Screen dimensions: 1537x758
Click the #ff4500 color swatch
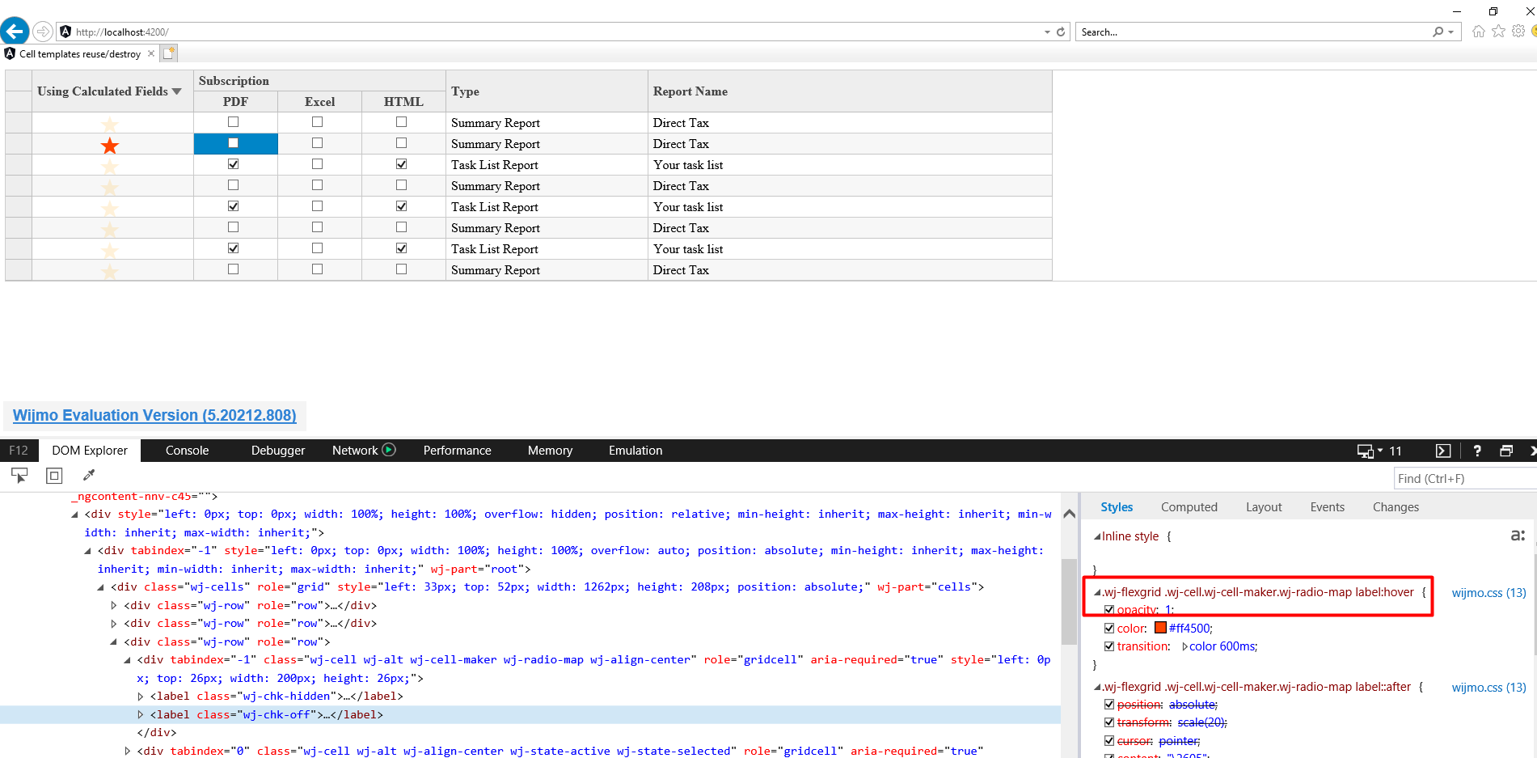tap(1160, 628)
